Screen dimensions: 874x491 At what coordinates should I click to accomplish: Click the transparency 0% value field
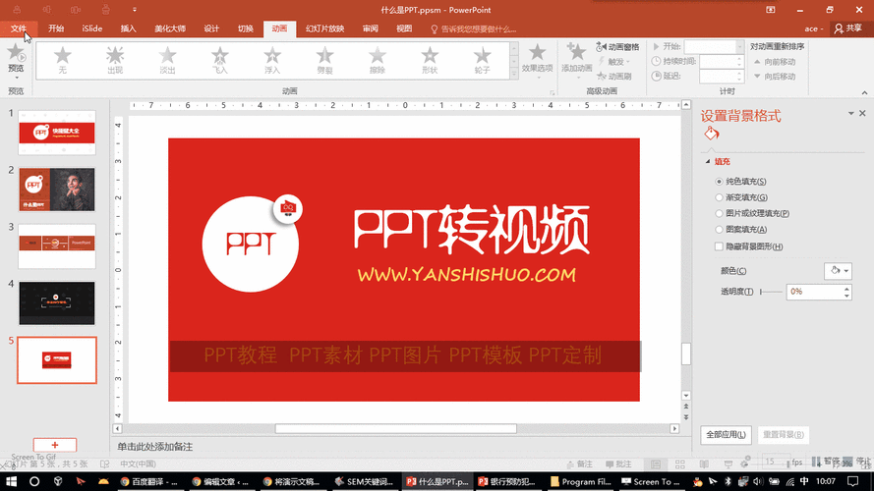(x=814, y=292)
